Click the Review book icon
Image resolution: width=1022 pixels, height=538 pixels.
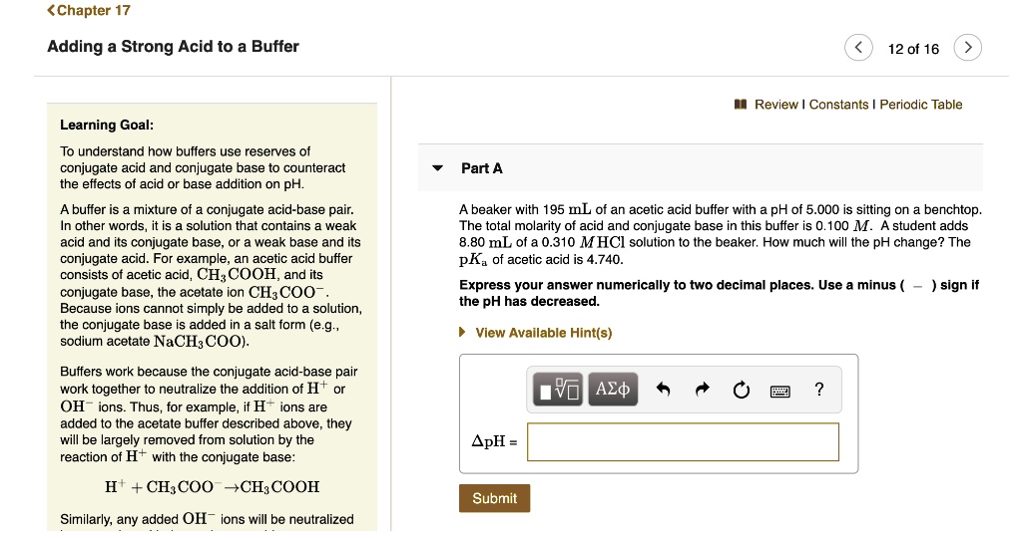click(x=741, y=105)
